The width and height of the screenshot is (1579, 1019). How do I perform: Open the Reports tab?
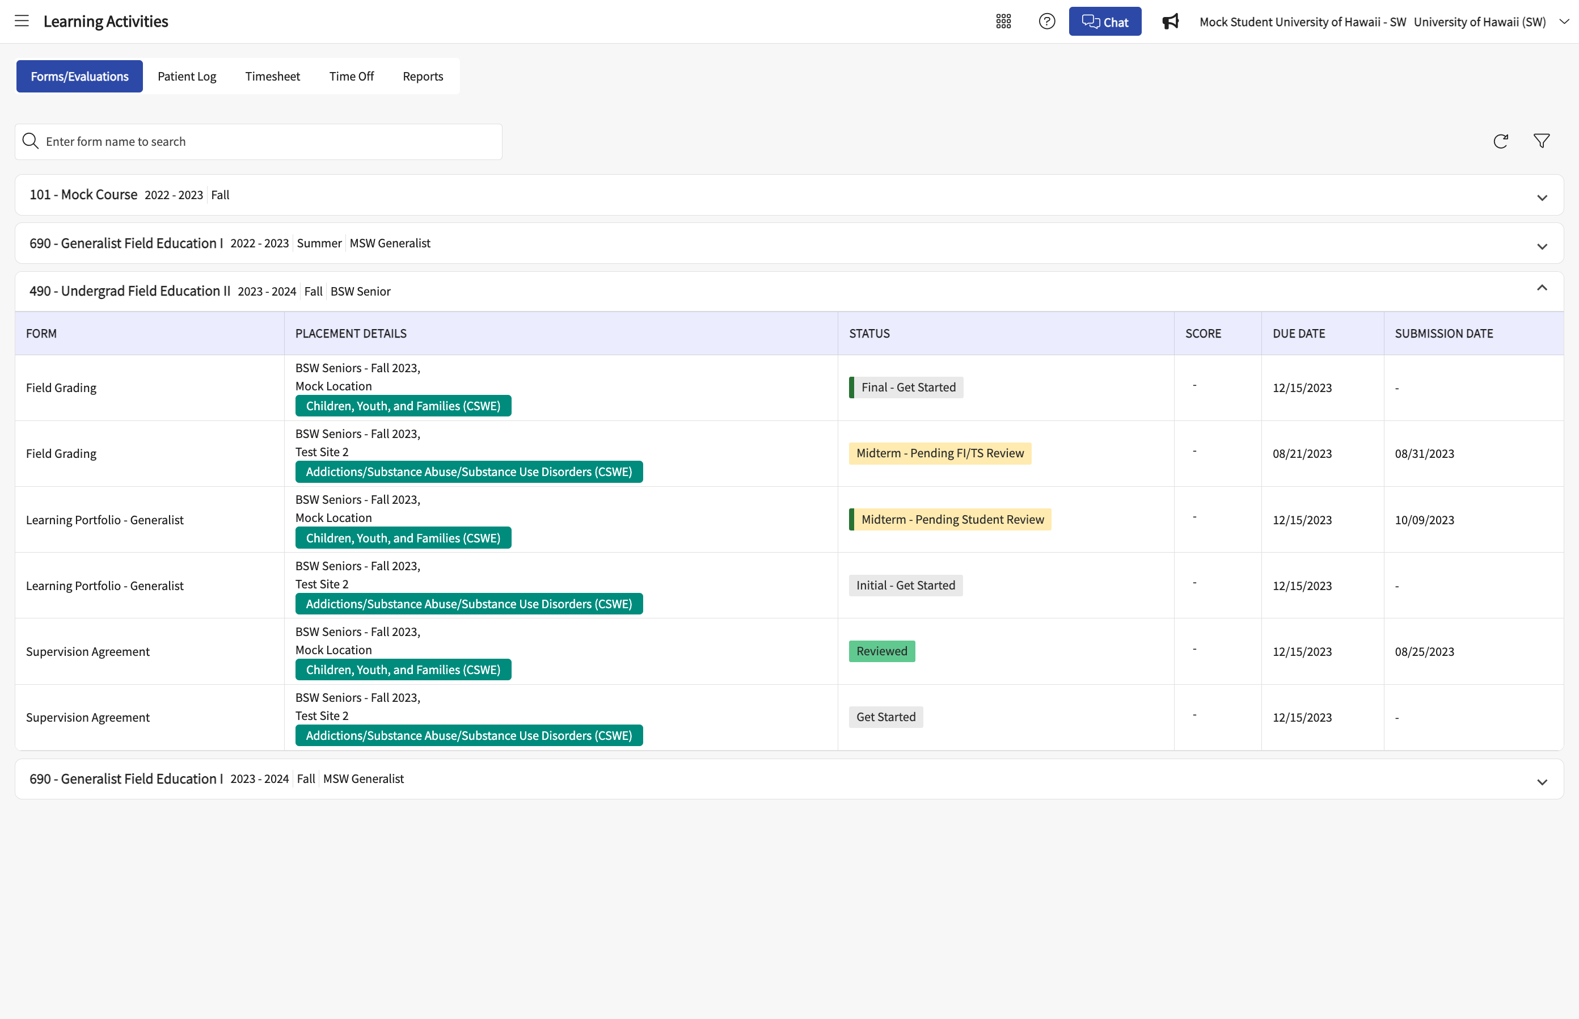(423, 76)
